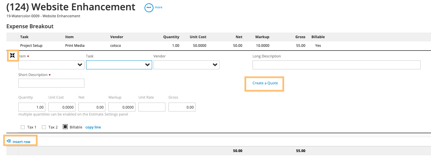Toggle the Billable checkbox
Viewport: 431px width, 162px height.
coord(65,127)
